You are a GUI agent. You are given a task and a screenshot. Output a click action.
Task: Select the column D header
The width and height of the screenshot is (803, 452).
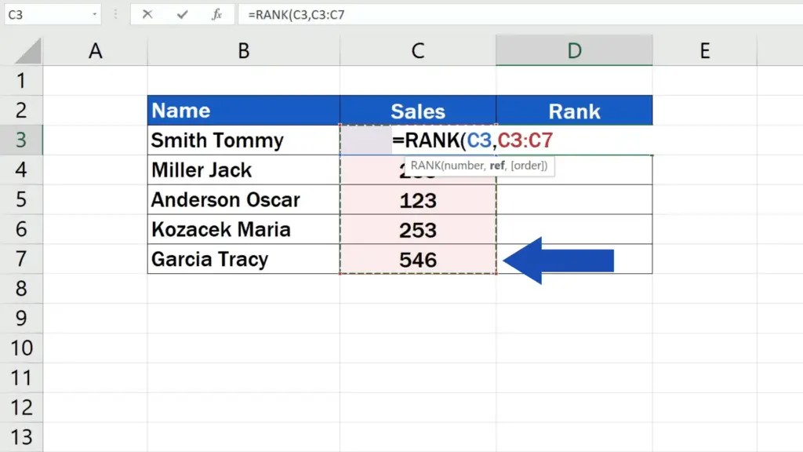tap(574, 49)
